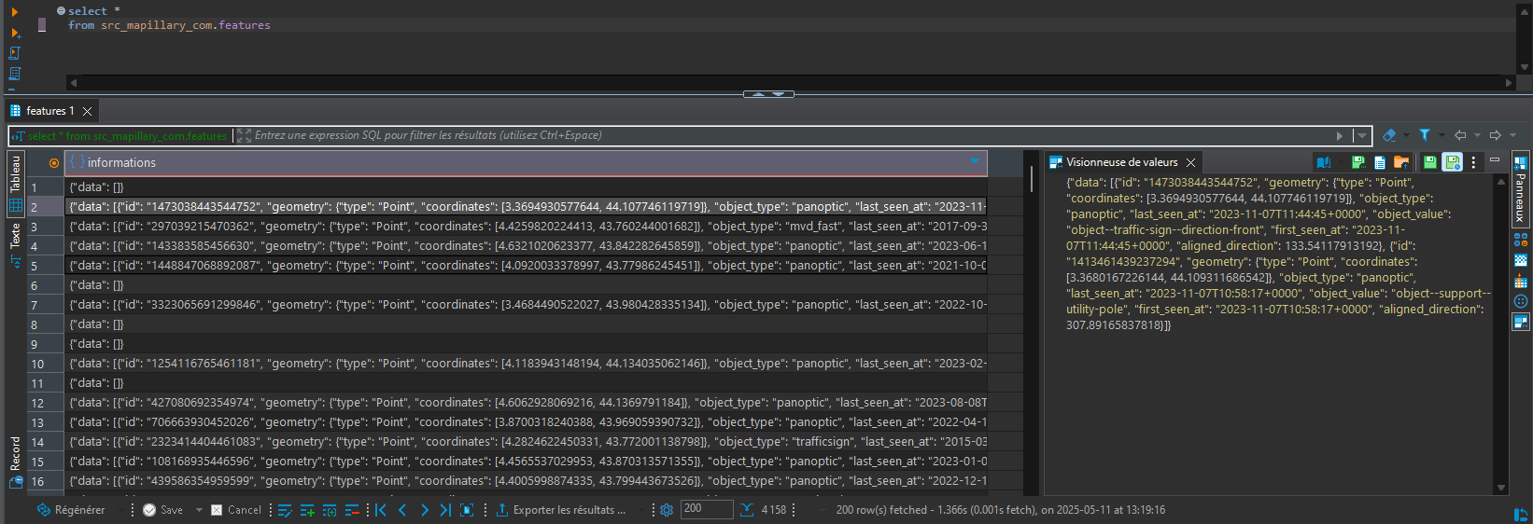Execute the SQL statement in a new tab
This screenshot has height=524, width=1533.
pyautogui.click(x=15, y=33)
